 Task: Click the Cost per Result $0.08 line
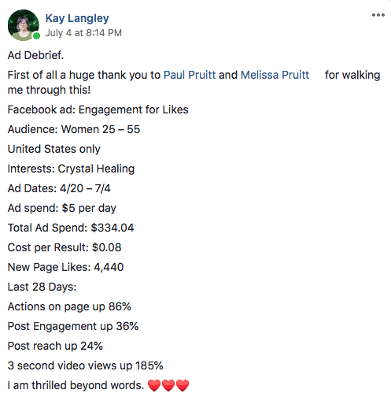click(65, 247)
